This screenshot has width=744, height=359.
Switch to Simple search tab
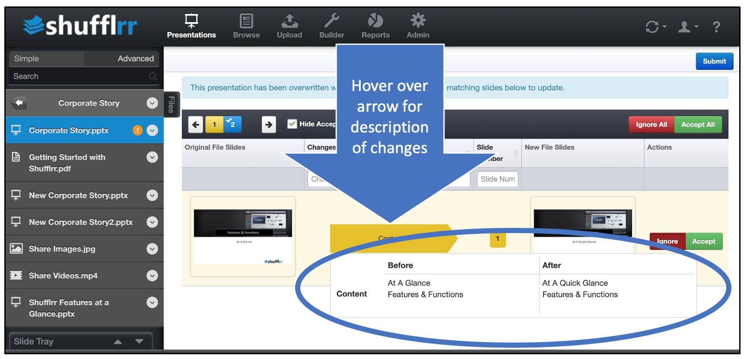46,59
